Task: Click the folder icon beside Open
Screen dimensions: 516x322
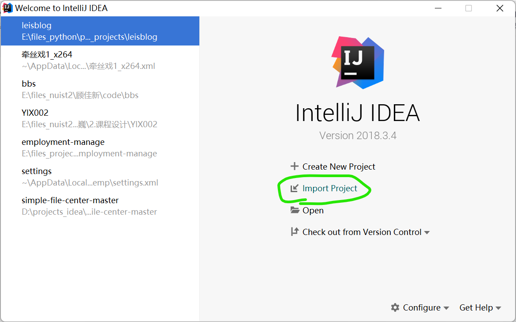Action: 295,210
